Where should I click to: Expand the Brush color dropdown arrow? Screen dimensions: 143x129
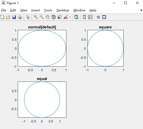[70, 17]
